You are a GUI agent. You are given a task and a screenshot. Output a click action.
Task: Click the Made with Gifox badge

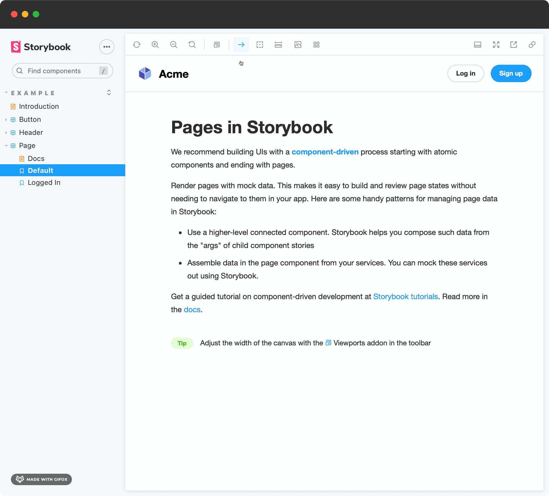tap(41, 479)
